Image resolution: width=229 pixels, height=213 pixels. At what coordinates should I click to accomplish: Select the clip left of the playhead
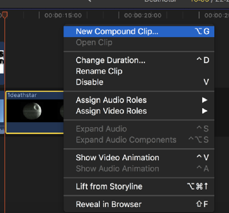2,112
